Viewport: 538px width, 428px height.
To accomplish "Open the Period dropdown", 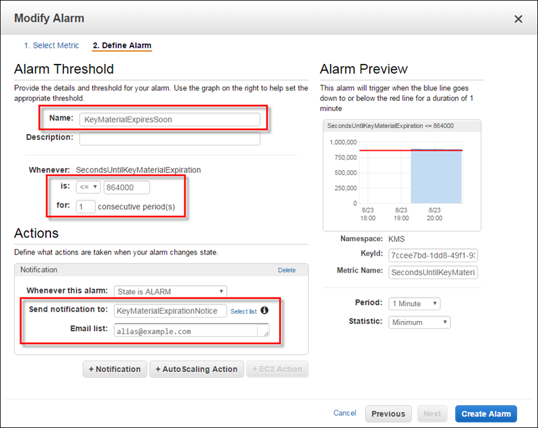I will [414, 304].
